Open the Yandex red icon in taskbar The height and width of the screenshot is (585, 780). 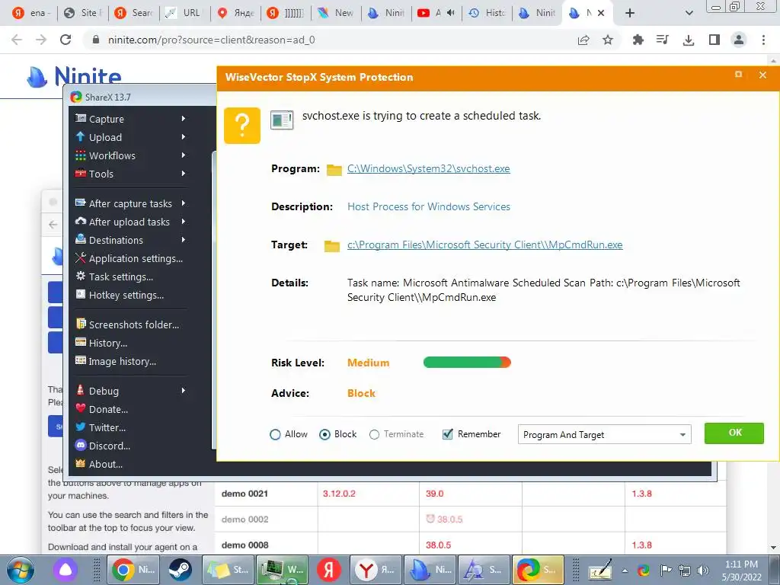329,570
